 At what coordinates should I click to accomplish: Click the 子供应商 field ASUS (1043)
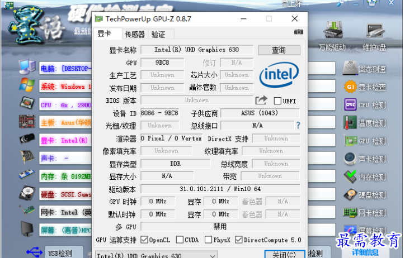click(260, 113)
